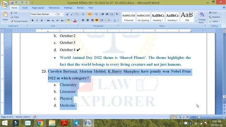
Task: Toggle strikethrough formatting
Action: pos(48,20)
